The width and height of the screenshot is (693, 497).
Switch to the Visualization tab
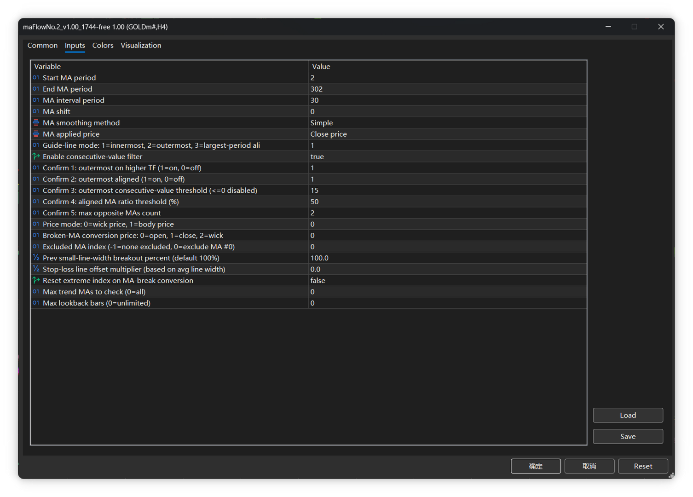(x=141, y=45)
